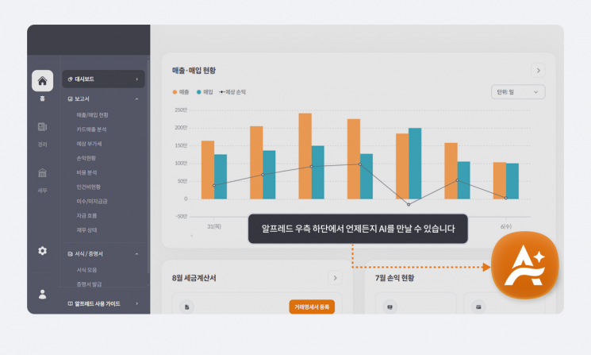Click the 250만 axis label
The width and height of the screenshot is (591, 355).
click(x=181, y=110)
